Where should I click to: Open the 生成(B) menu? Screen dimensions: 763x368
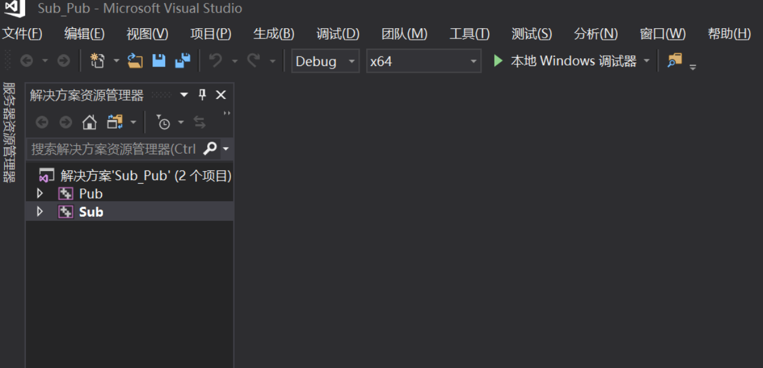274,34
